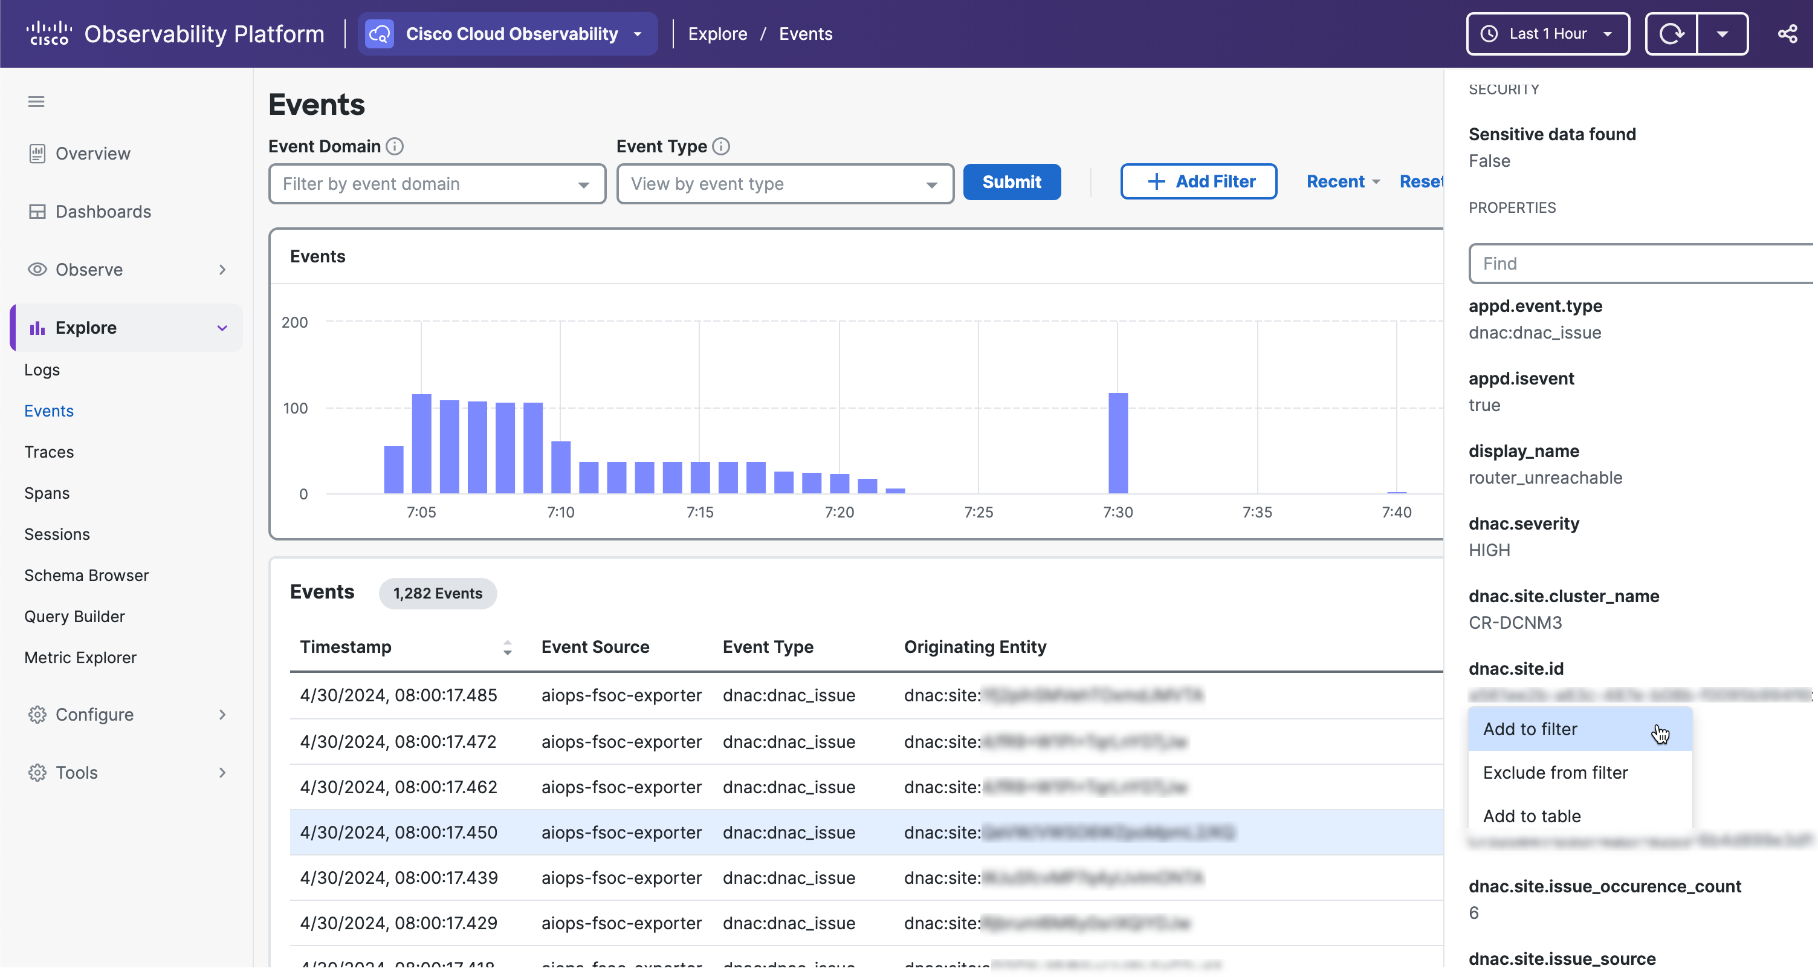Viewport: 1818px width, 977px height.
Task: Click the tall 7:30 bar in chart
Action: 1118,443
